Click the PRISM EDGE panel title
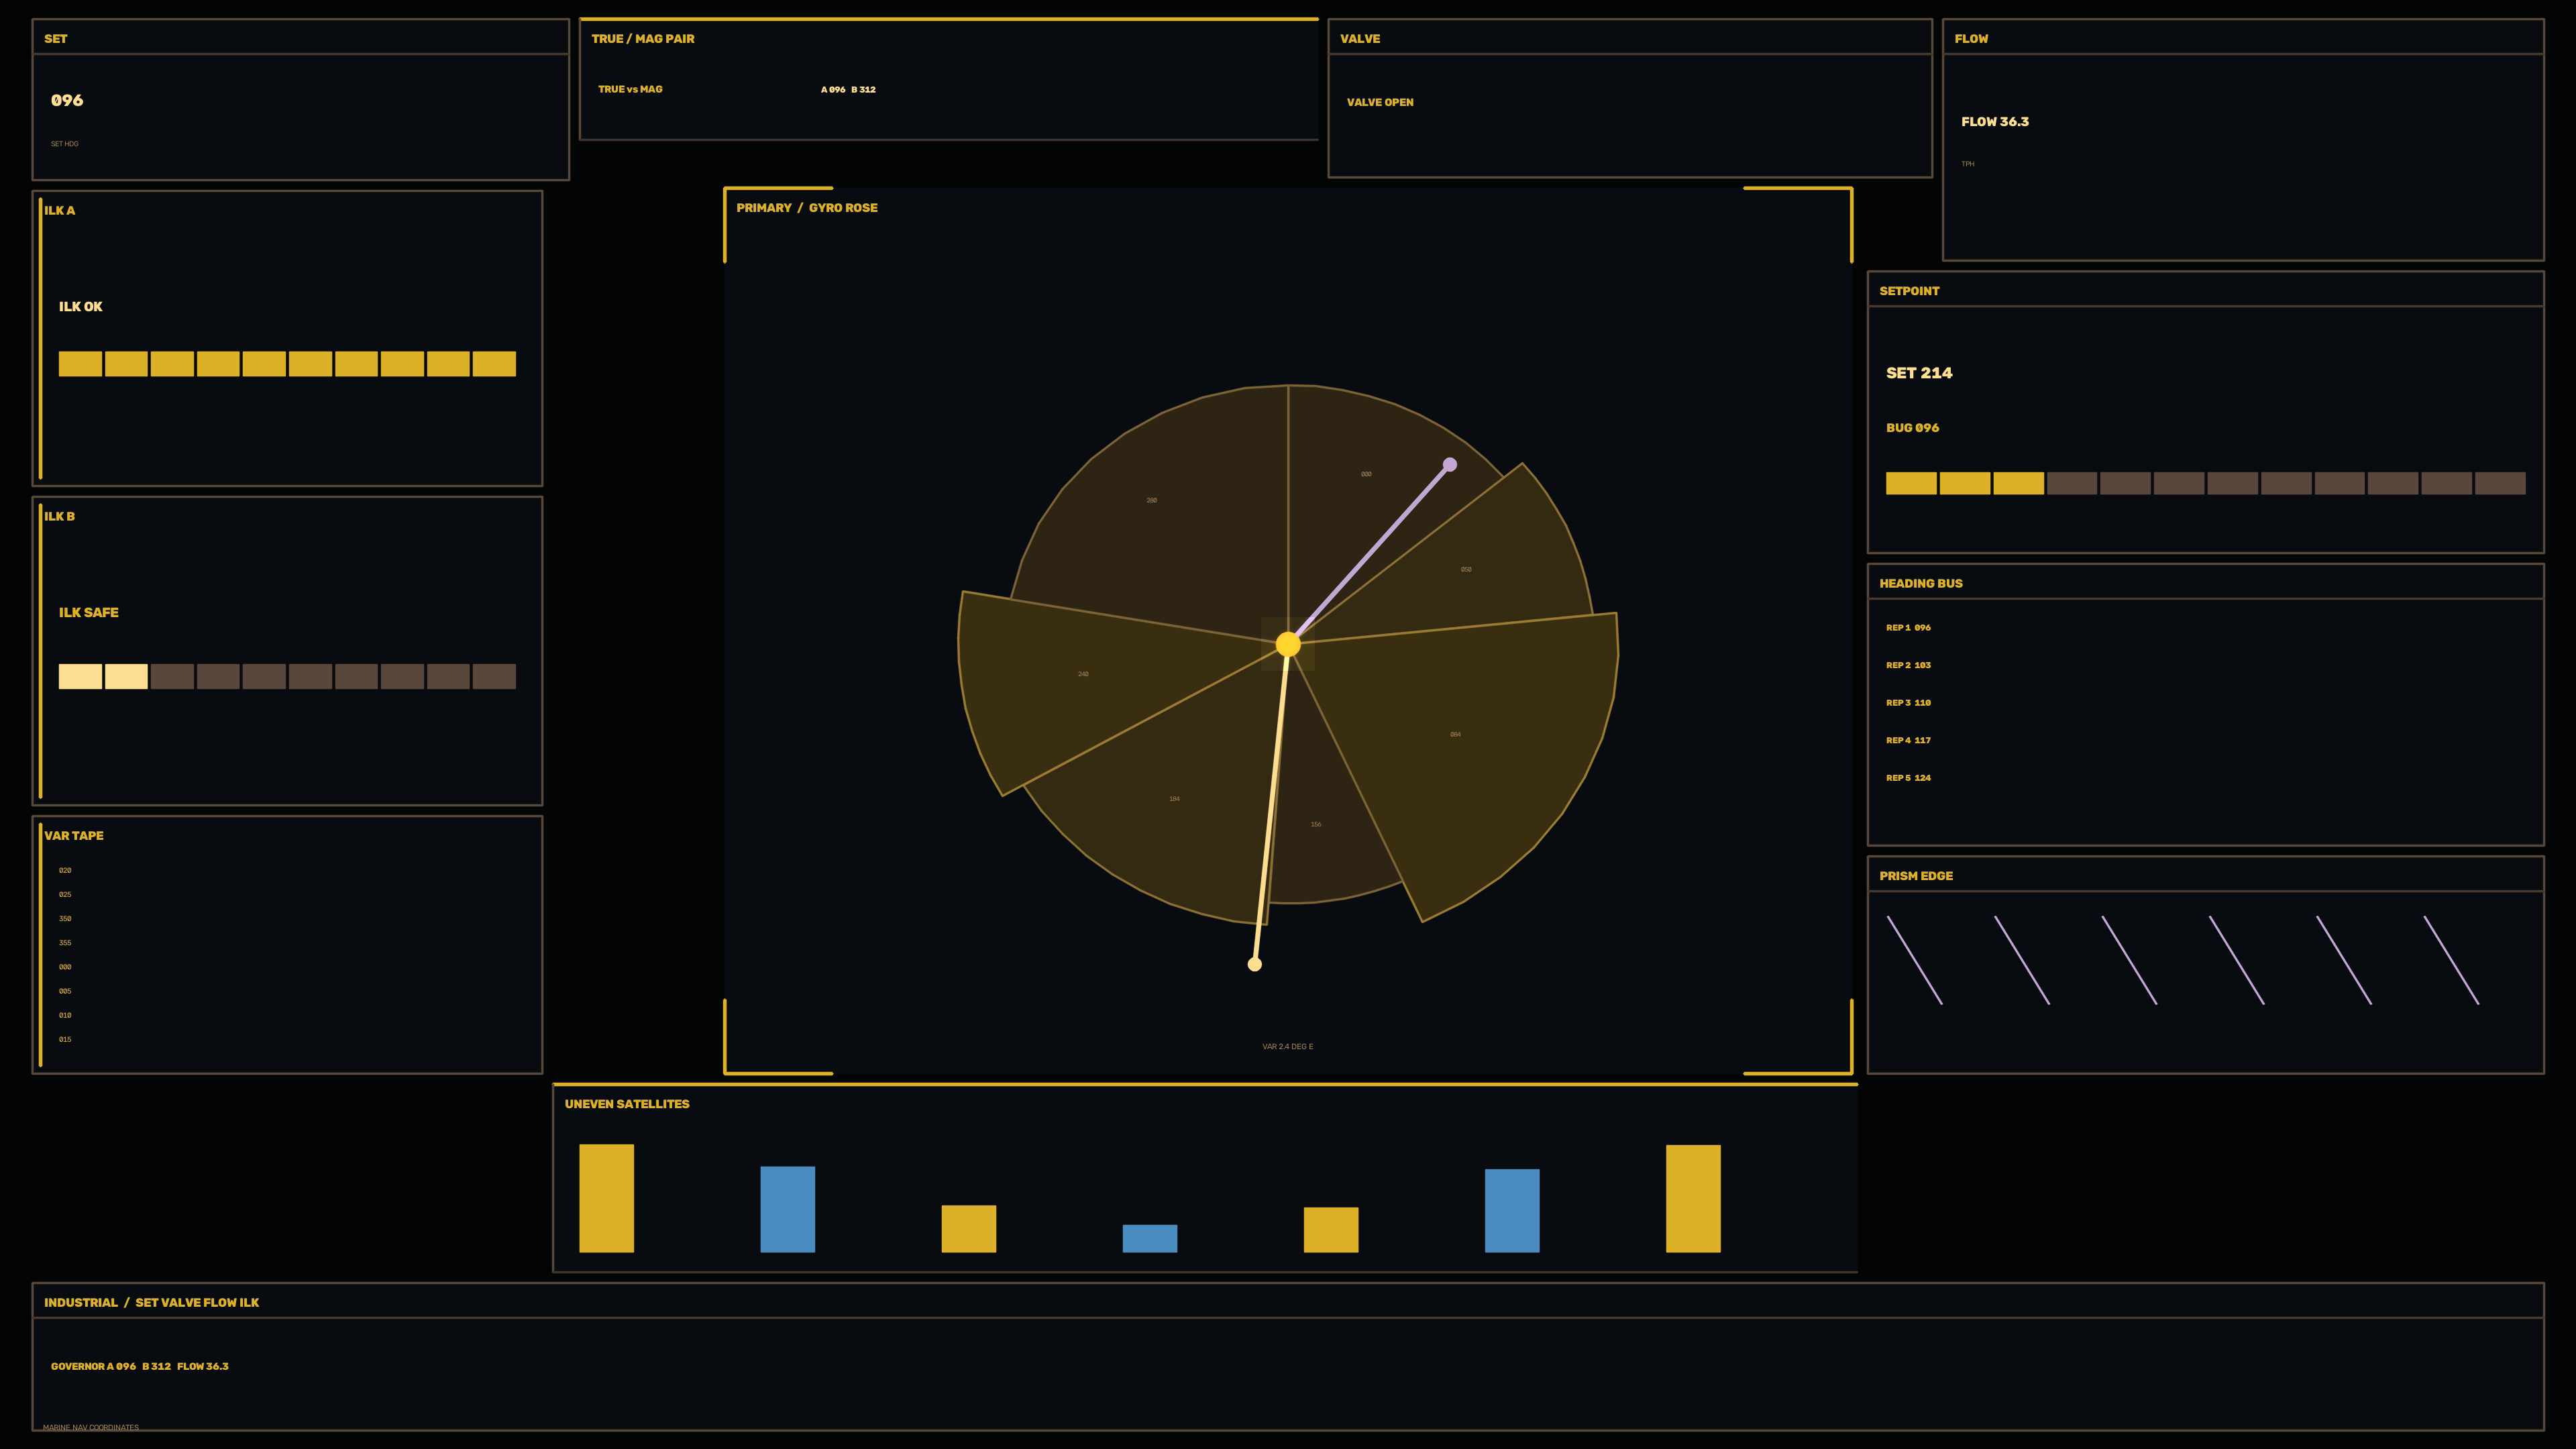The image size is (2576, 1449). [1916, 876]
